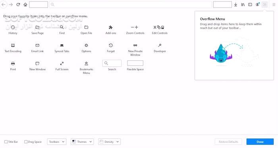The image size is (278, 148).
Task: Select the Open File folder icon
Action: [x=86, y=27]
